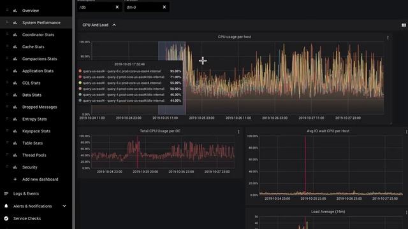Image resolution: width=408 pixels, height=229 pixels.
Task: Open Logs & Events
Action: (x=26, y=193)
